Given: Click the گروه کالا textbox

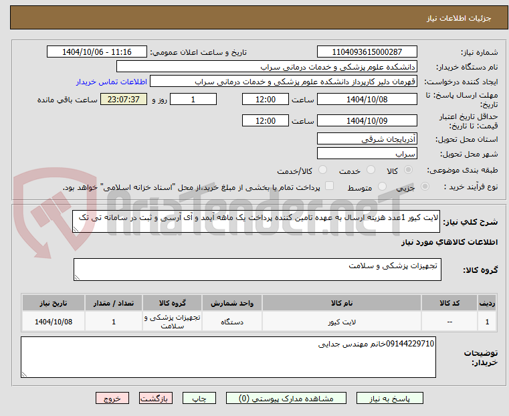Looking at the screenshot, I should [257, 270].
